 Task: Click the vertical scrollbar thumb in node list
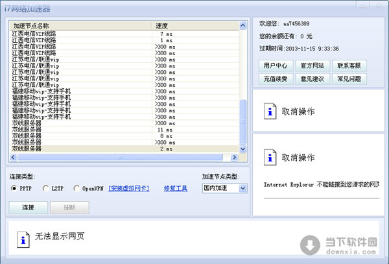click(242, 121)
